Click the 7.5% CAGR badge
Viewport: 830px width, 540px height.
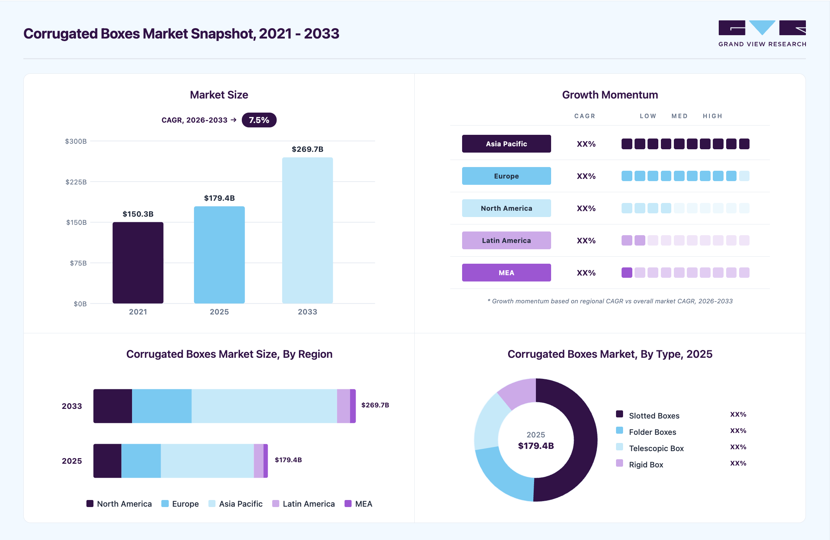[259, 120]
